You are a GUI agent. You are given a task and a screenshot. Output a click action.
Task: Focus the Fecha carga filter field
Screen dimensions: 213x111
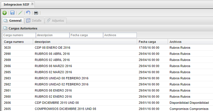[86, 35]
